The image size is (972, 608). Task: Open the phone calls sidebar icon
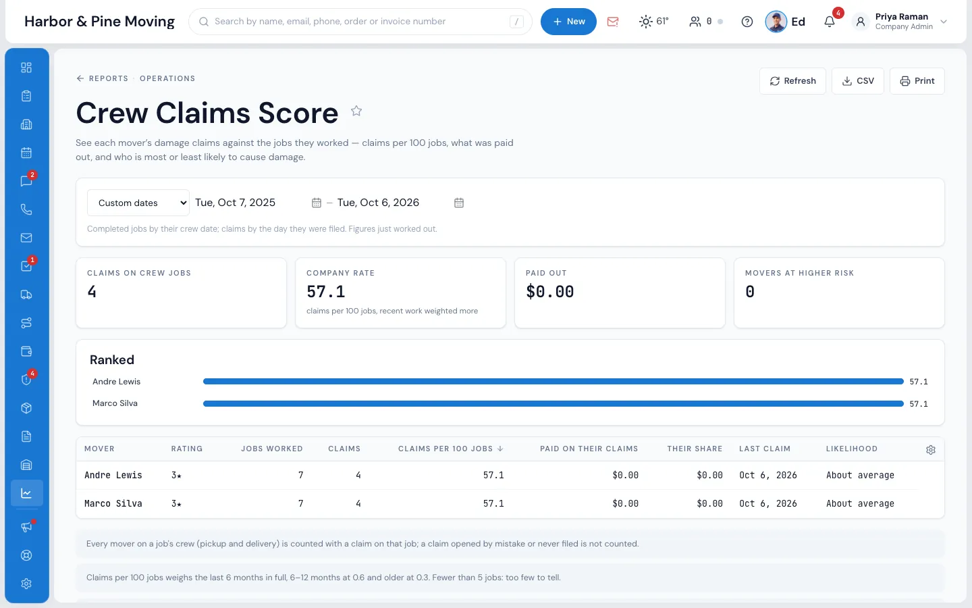coord(26,209)
